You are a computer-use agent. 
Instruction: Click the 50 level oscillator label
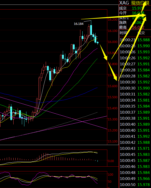pyautogui.click(x=110, y=182)
